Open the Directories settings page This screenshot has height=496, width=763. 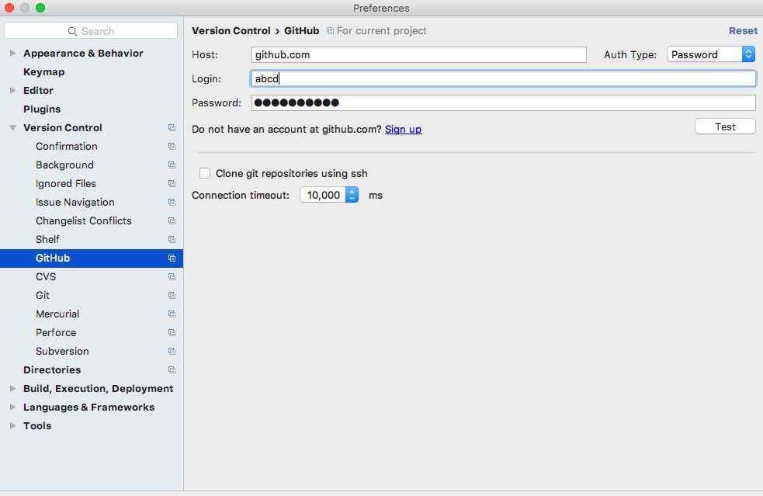pyautogui.click(x=52, y=370)
